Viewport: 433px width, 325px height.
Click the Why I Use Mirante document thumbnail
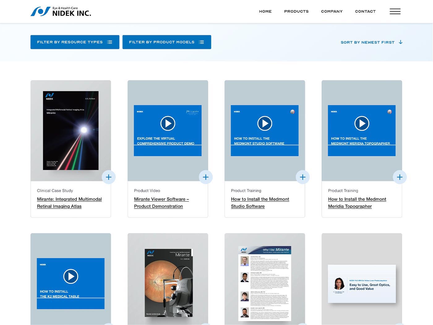tap(265, 284)
